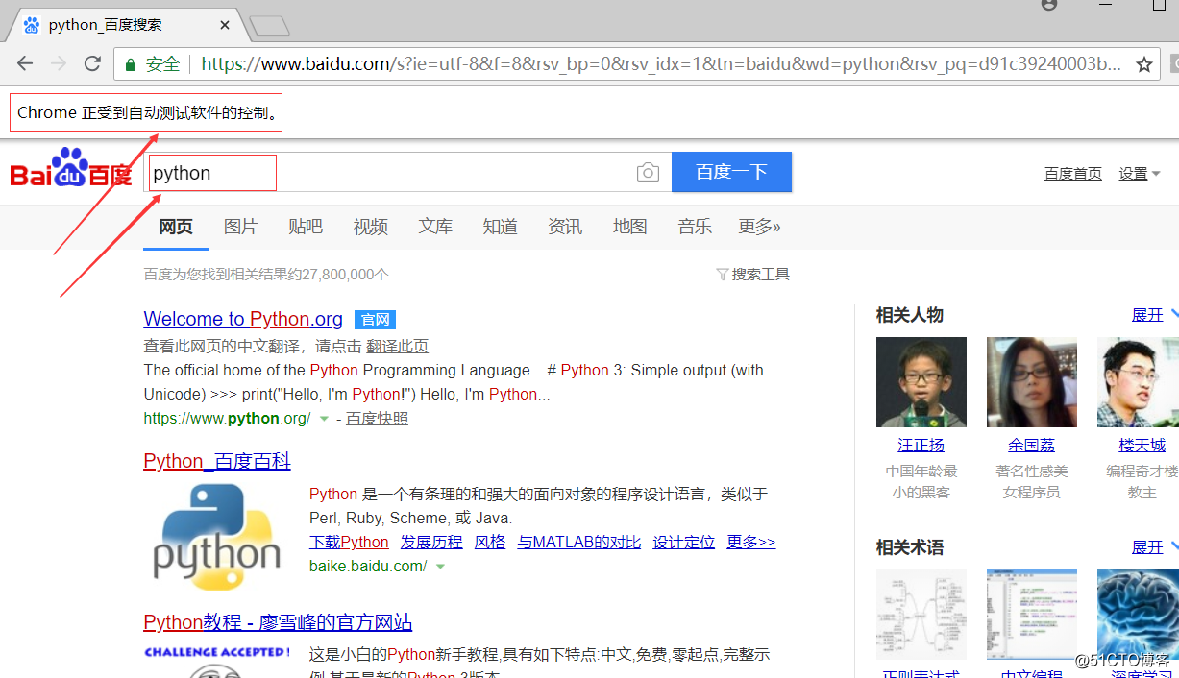This screenshot has width=1179, height=678.
Task: Click the brain image related term thumbnail
Action: [1138, 615]
